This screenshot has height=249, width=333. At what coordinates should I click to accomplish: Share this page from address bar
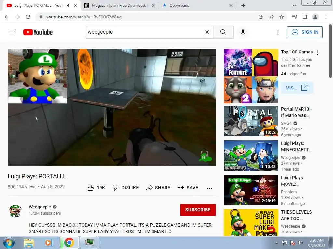click(271, 17)
